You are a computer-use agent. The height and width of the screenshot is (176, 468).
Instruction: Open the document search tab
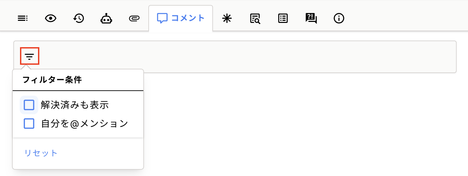[255, 19]
